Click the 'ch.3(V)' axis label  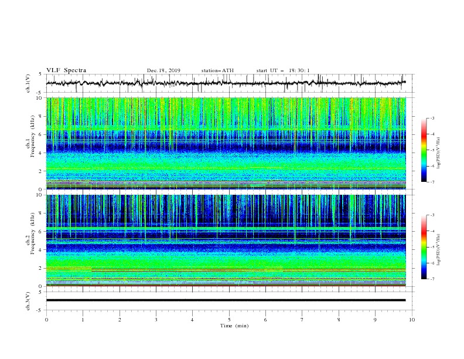point(28,301)
